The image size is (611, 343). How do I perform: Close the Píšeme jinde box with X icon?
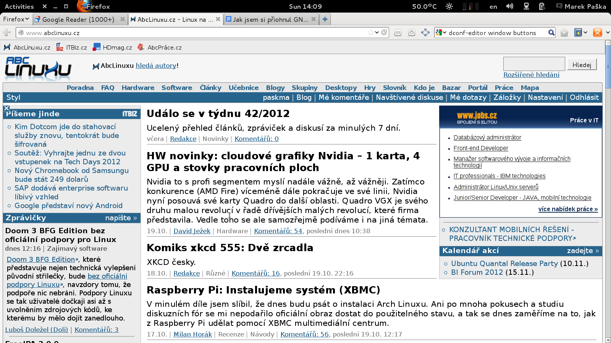coord(6,108)
